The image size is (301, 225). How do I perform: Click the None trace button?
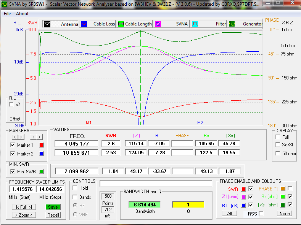(284, 214)
